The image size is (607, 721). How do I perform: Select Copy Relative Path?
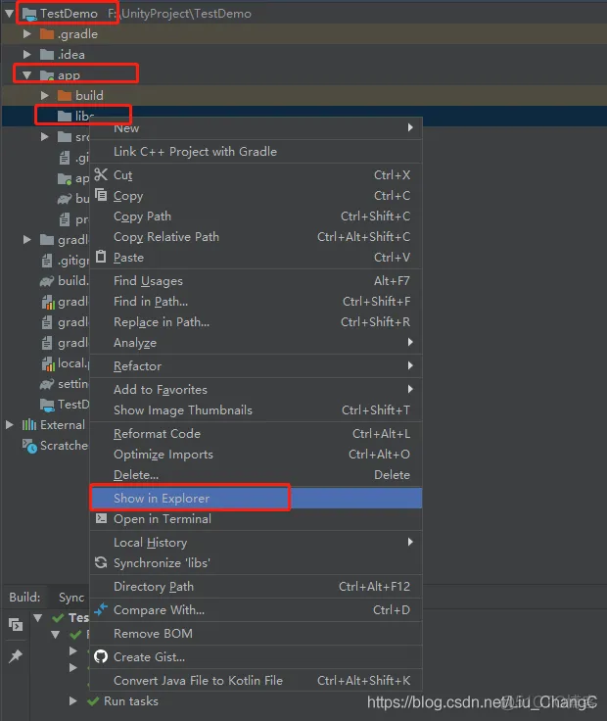256,237
